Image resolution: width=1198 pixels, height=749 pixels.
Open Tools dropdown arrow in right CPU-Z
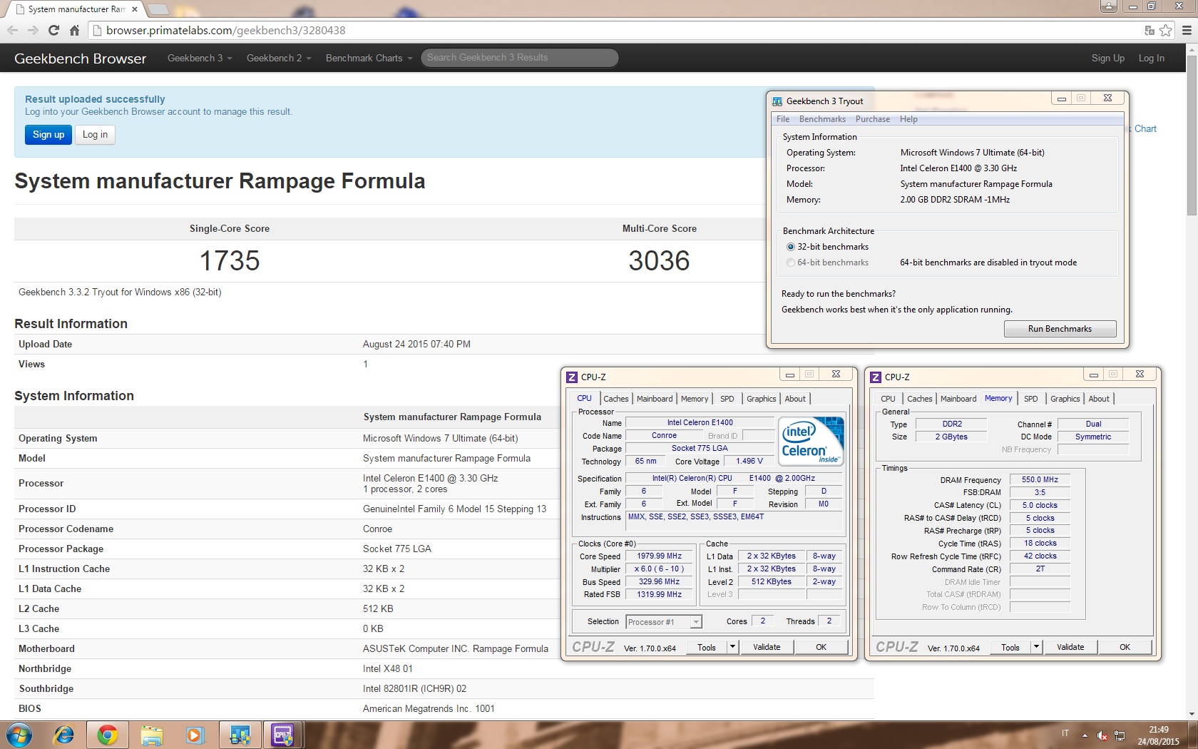[1036, 647]
